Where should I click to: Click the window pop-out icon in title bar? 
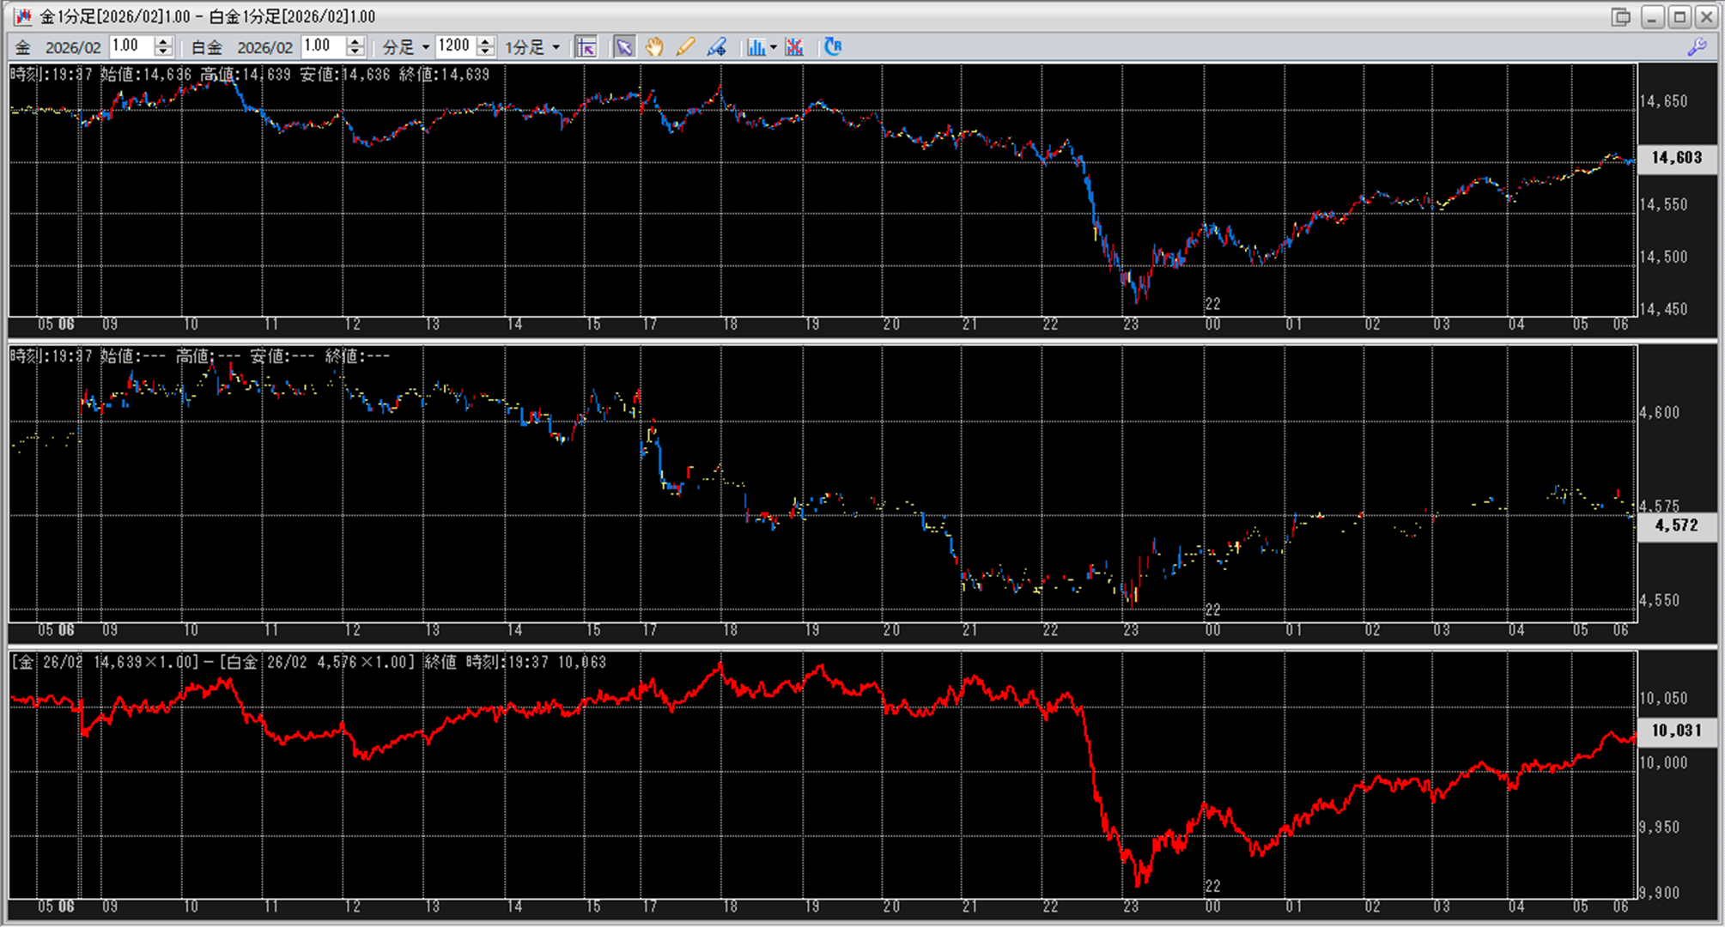pos(1620,16)
